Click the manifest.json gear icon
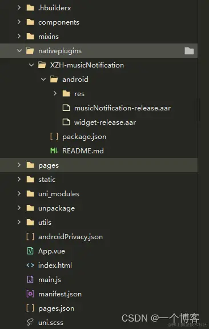 pos(30,294)
